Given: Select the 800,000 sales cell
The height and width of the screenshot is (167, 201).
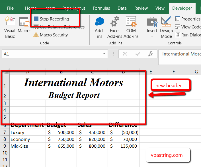Looking at the screenshot, I should tap(92, 146).
